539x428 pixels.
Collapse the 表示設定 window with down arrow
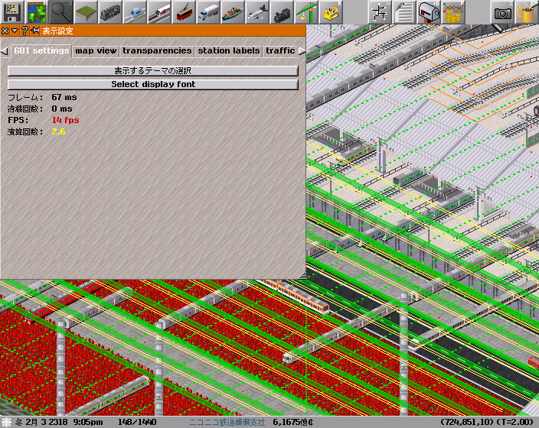click(x=15, y=31)
